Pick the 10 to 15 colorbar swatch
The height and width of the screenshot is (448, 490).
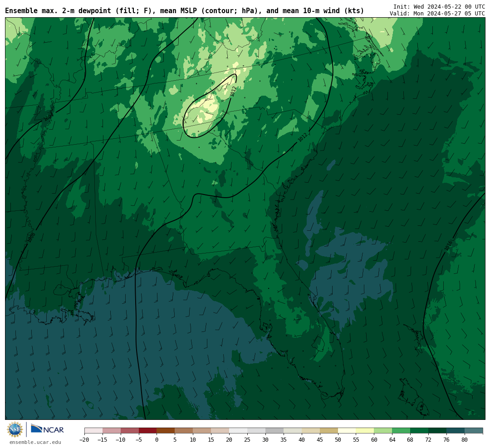point(202,431)
